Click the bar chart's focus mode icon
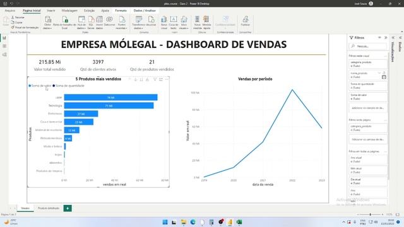 [x=161, y=79]
